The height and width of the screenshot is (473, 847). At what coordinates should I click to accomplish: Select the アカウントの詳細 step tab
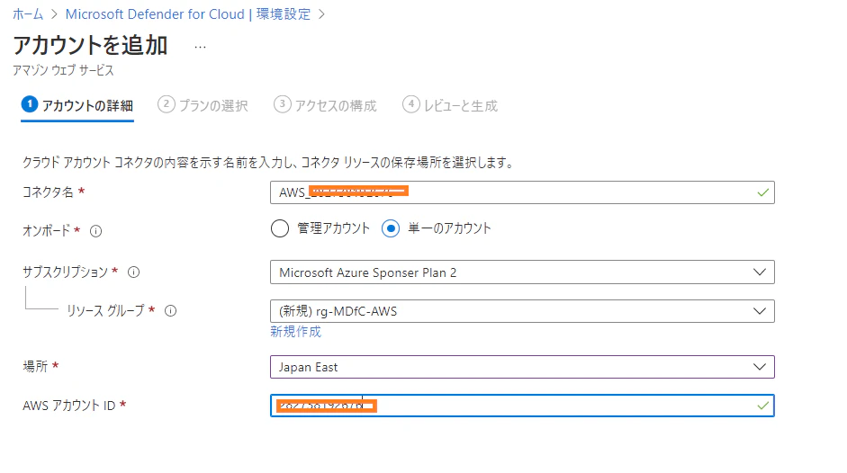pos(77,105)
